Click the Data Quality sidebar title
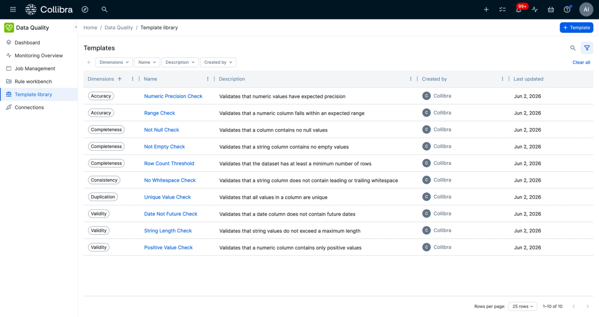 pos(32,27)
